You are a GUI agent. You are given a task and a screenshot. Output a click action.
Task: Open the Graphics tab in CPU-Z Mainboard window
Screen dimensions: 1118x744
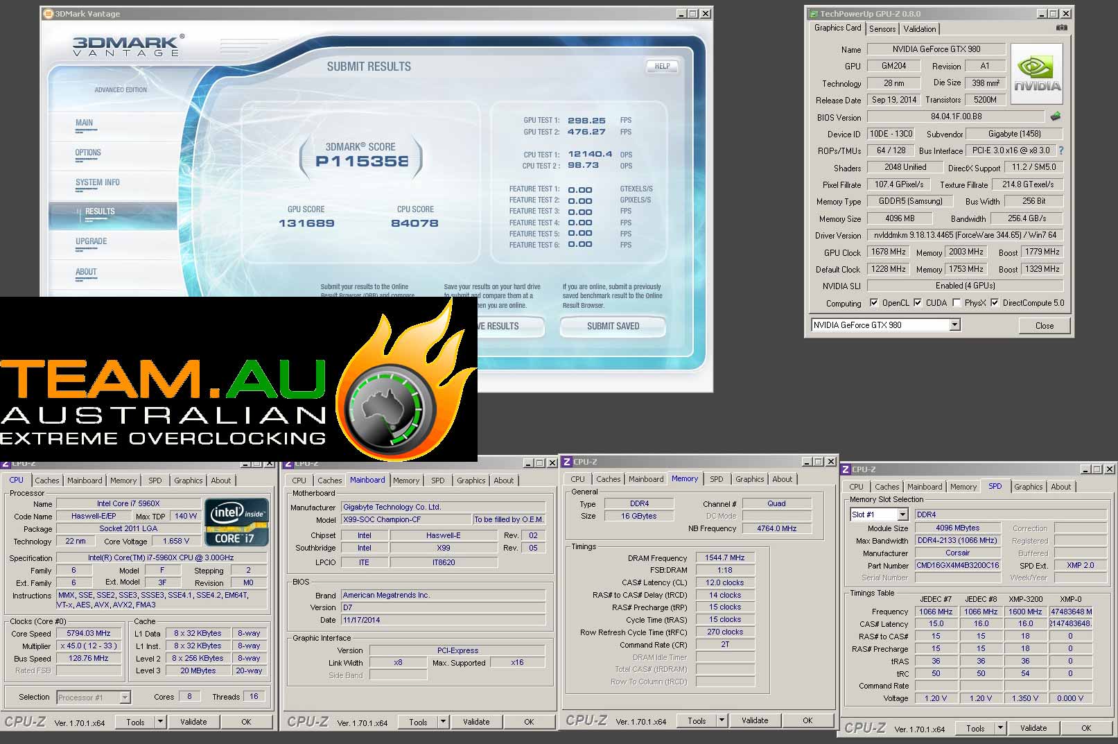tap(471, 481)
